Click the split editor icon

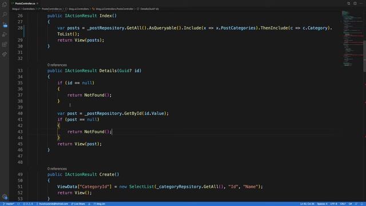click(355, 3)
